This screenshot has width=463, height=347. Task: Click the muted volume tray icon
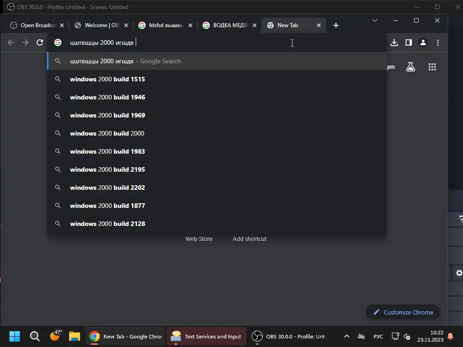coord(407,336)
